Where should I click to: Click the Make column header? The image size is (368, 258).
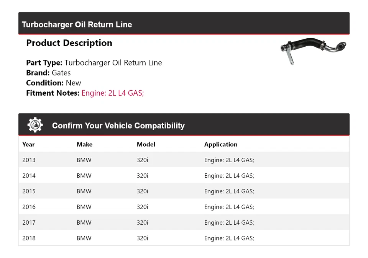[84, 144]
